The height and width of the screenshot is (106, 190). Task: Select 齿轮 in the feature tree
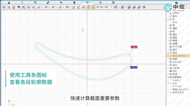175,71
